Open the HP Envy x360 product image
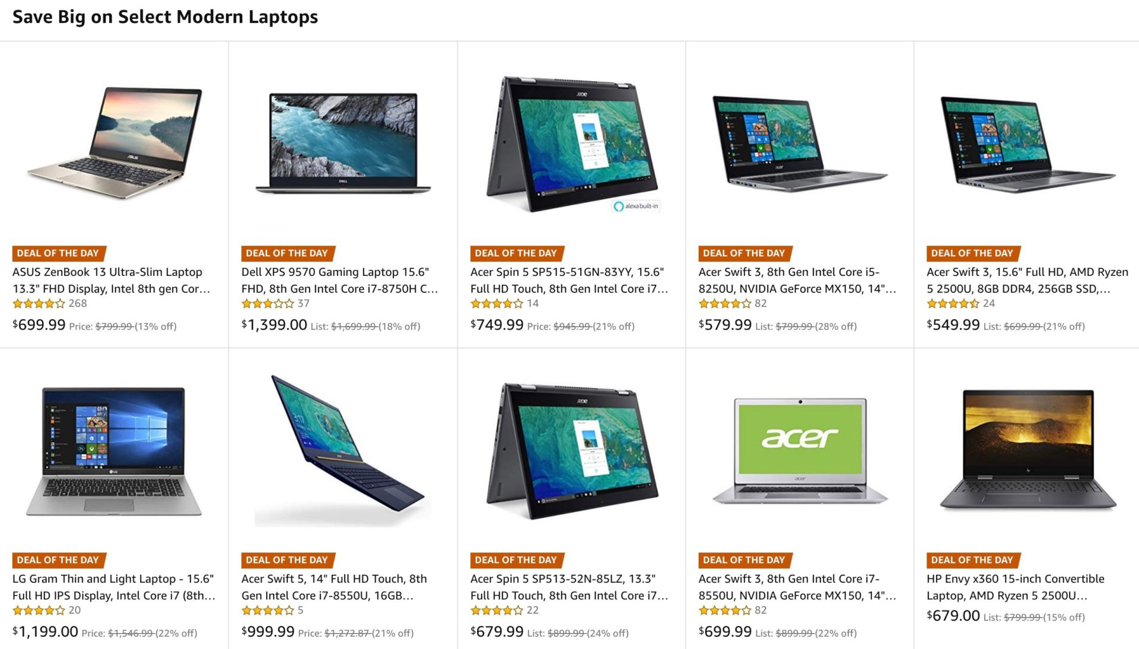 pos(1029,450)
